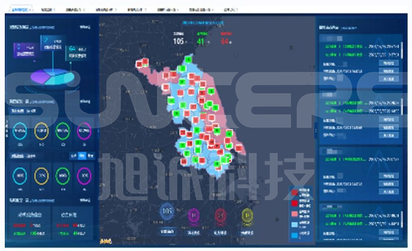Viewport: 412px width, 251px height.
Task: Open dropdown chevron on second top tab
Action: pos(54,10)
